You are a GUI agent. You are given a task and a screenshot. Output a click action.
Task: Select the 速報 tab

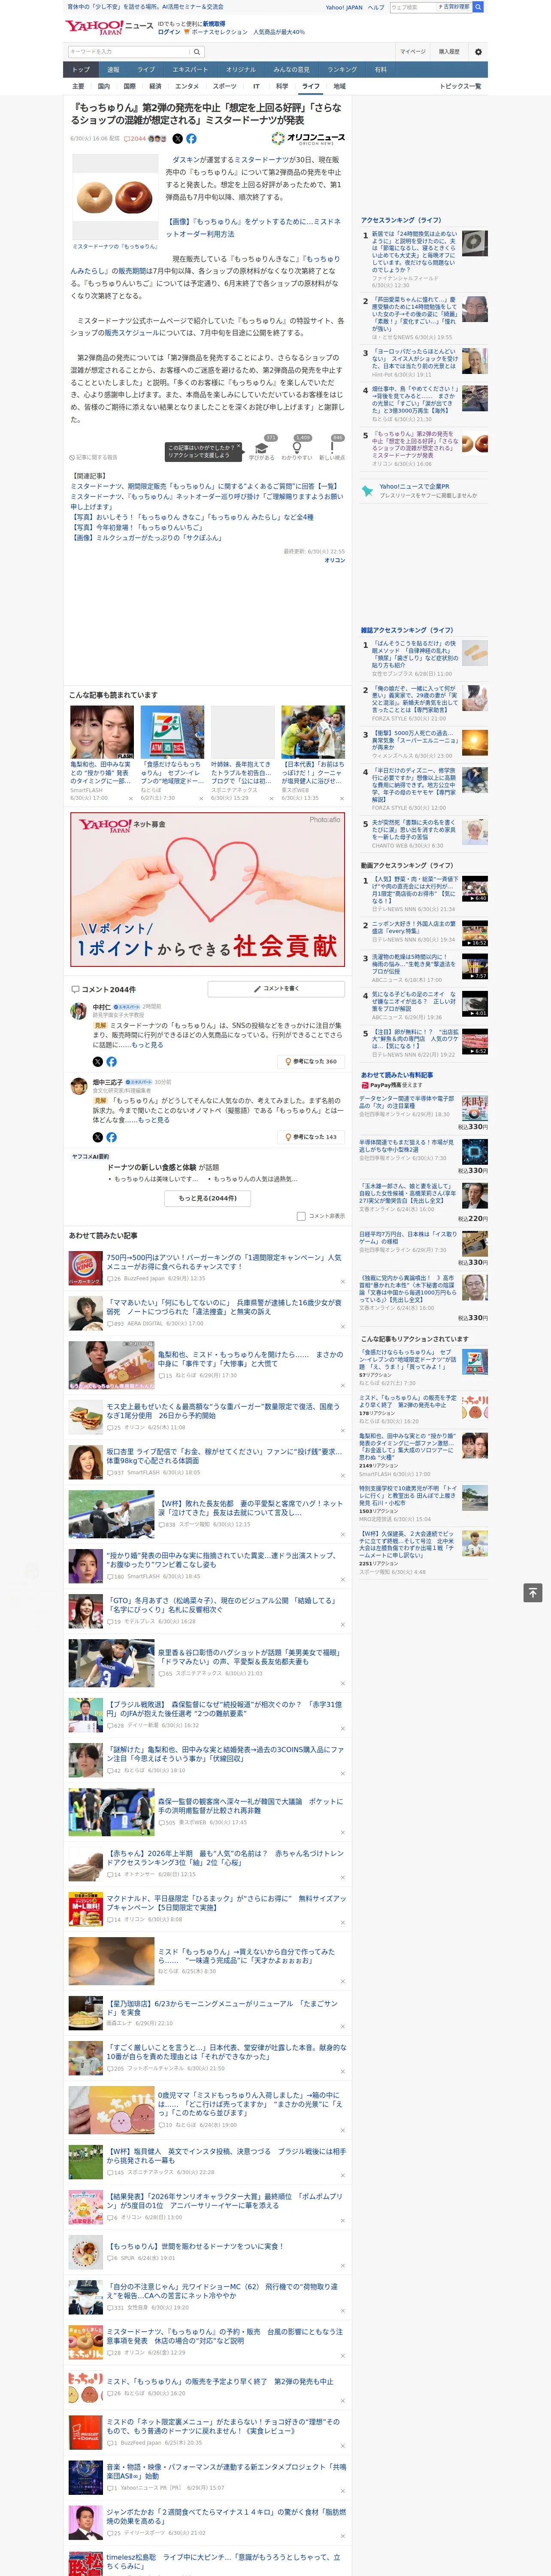[113, 70]
